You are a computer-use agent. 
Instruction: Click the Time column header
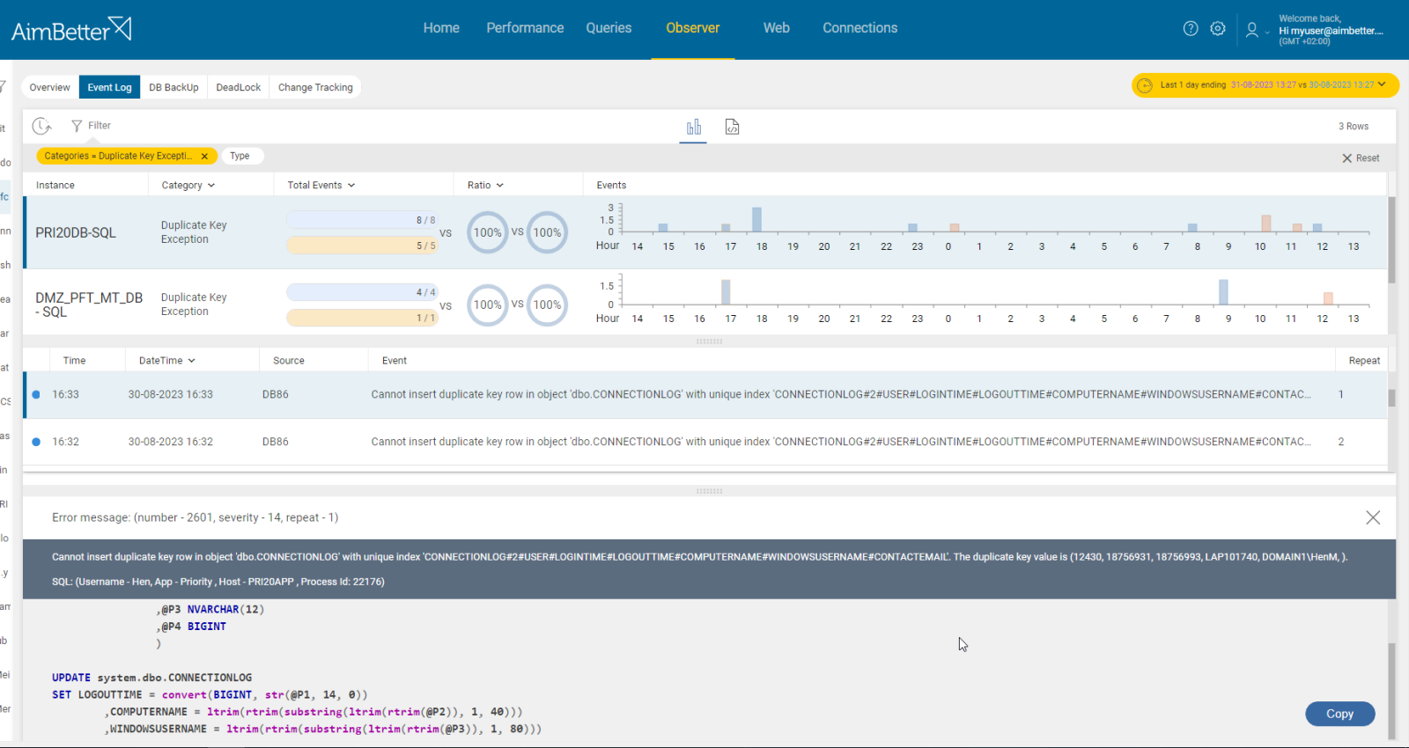click(x=75, y=361)
